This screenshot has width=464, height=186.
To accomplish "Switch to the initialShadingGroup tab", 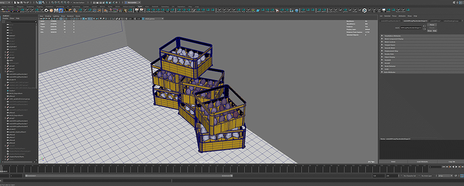I will pos(451,21).
